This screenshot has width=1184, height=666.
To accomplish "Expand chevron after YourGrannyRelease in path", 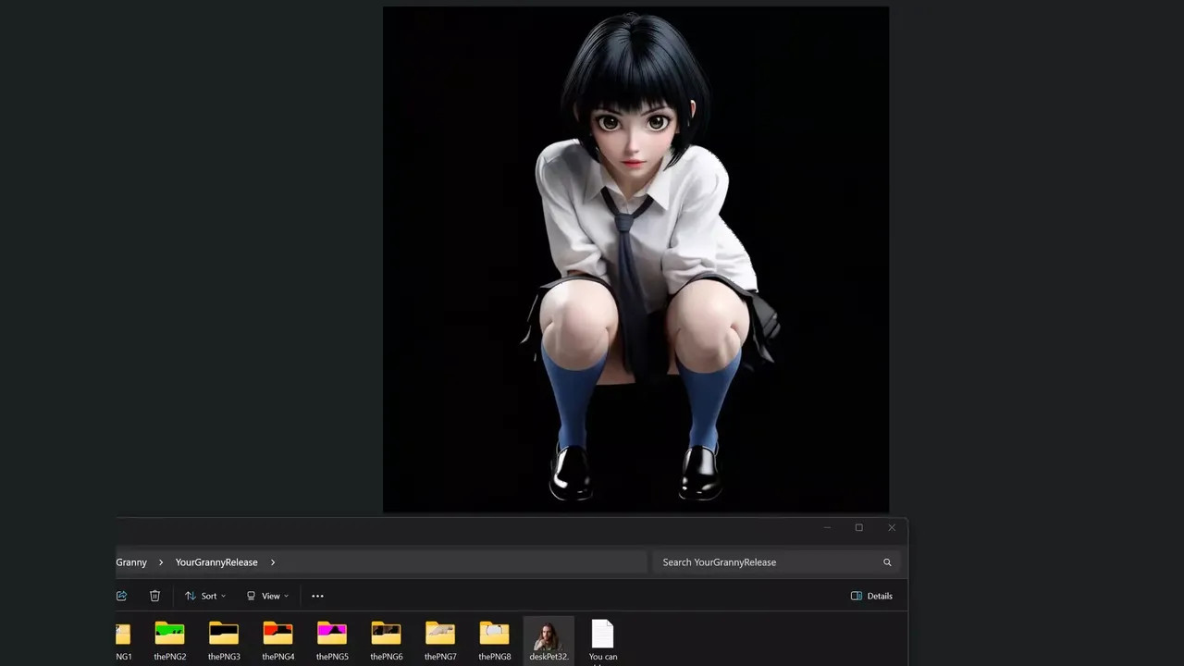I will [x=273, y=562].
